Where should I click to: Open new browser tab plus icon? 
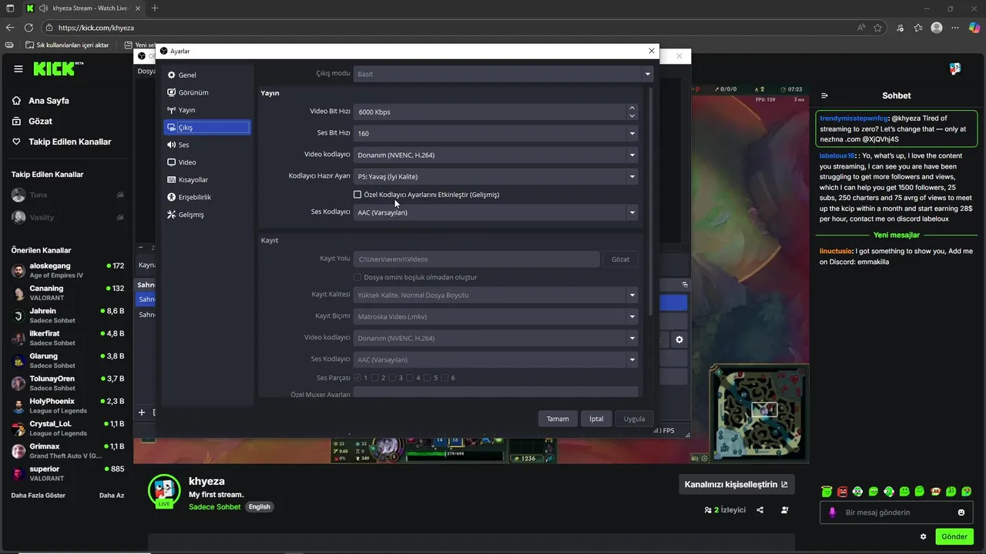[x=154, y=8]
